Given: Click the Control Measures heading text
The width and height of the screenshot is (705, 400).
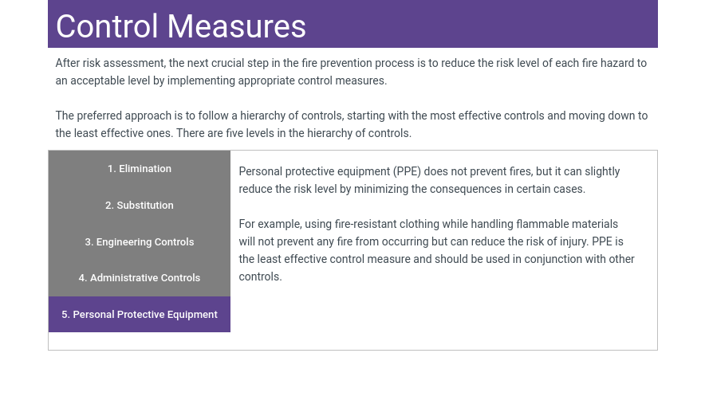Looking at the screenshot, I should coord(181,26).
